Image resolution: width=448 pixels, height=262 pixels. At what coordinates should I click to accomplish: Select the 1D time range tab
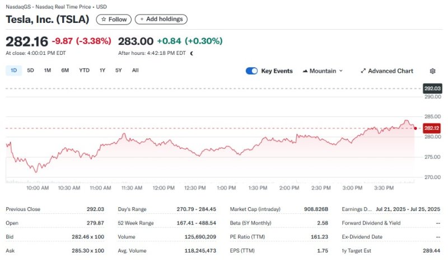[13, 71]
